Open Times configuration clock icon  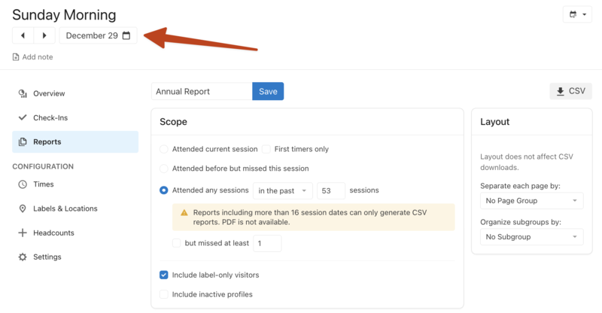click(x=23, y=184)
